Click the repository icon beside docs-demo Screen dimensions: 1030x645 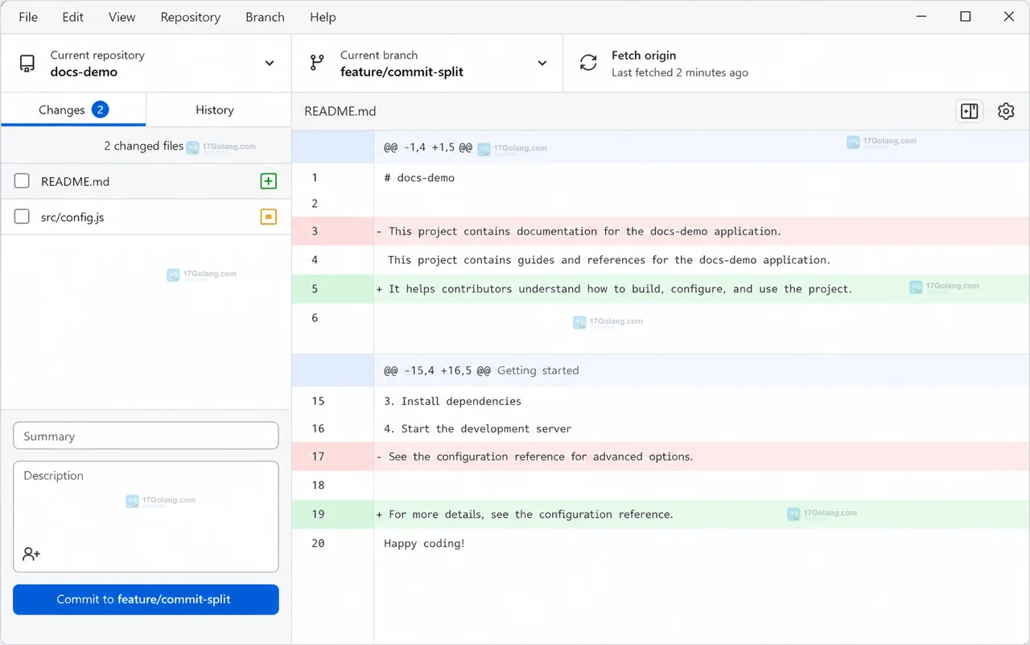click(27, 64)
